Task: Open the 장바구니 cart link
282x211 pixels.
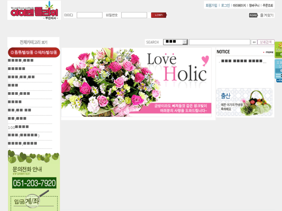Action: [x=254, y=5]
